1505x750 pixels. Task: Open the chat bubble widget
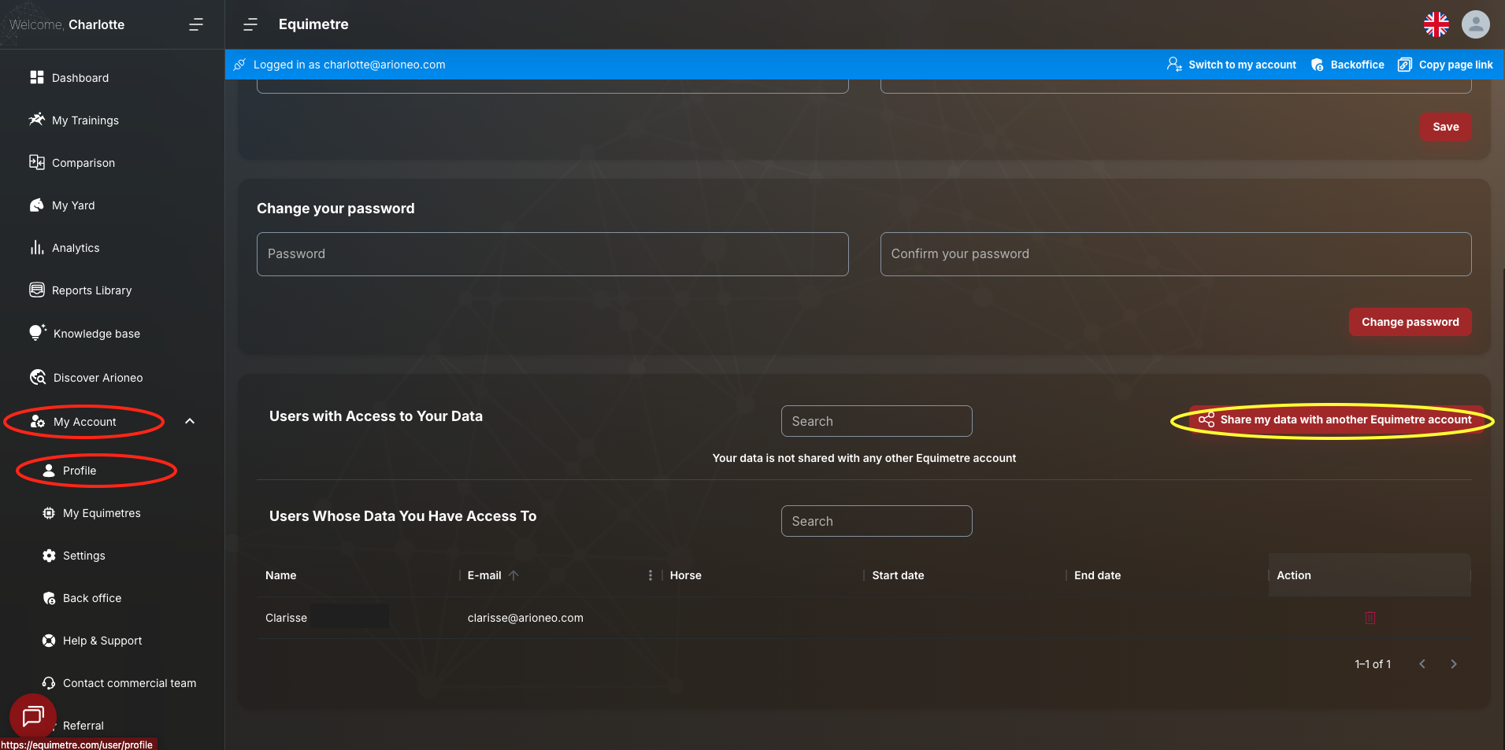click(33, 716)
